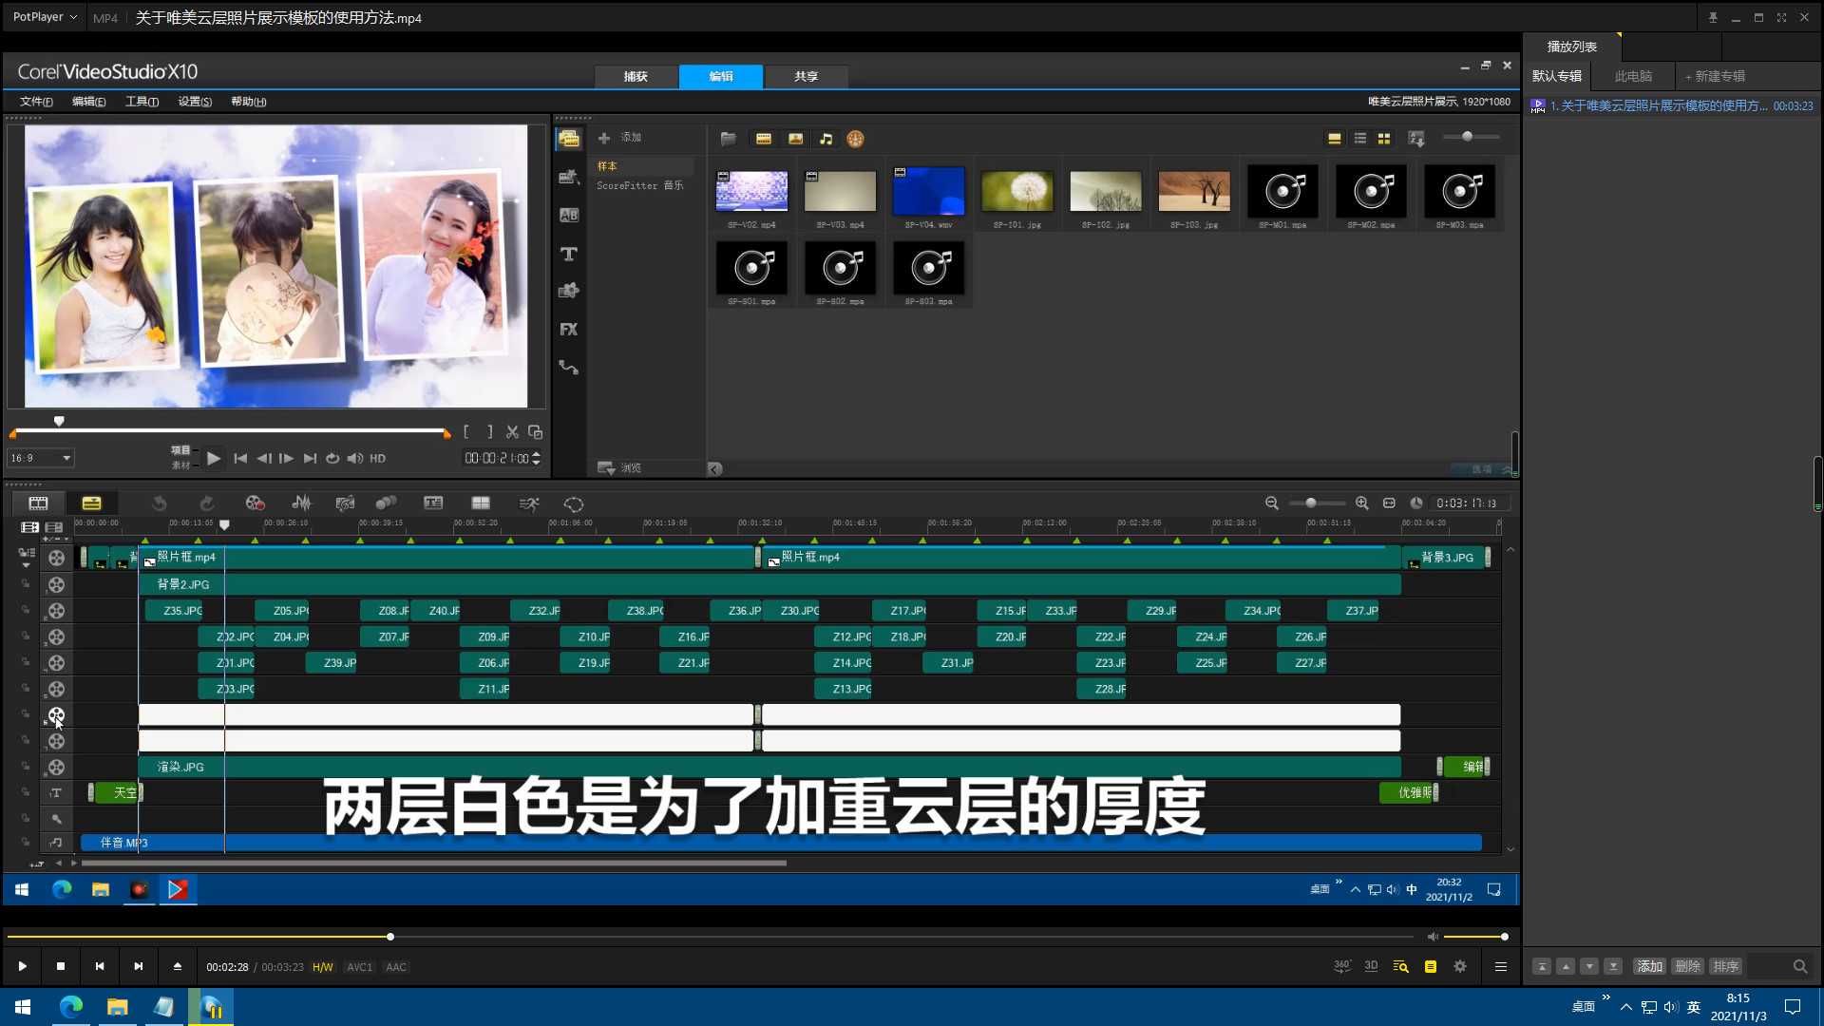
Task: Zoom out the timeline with minus magnifier
Action: point(1272,503)
